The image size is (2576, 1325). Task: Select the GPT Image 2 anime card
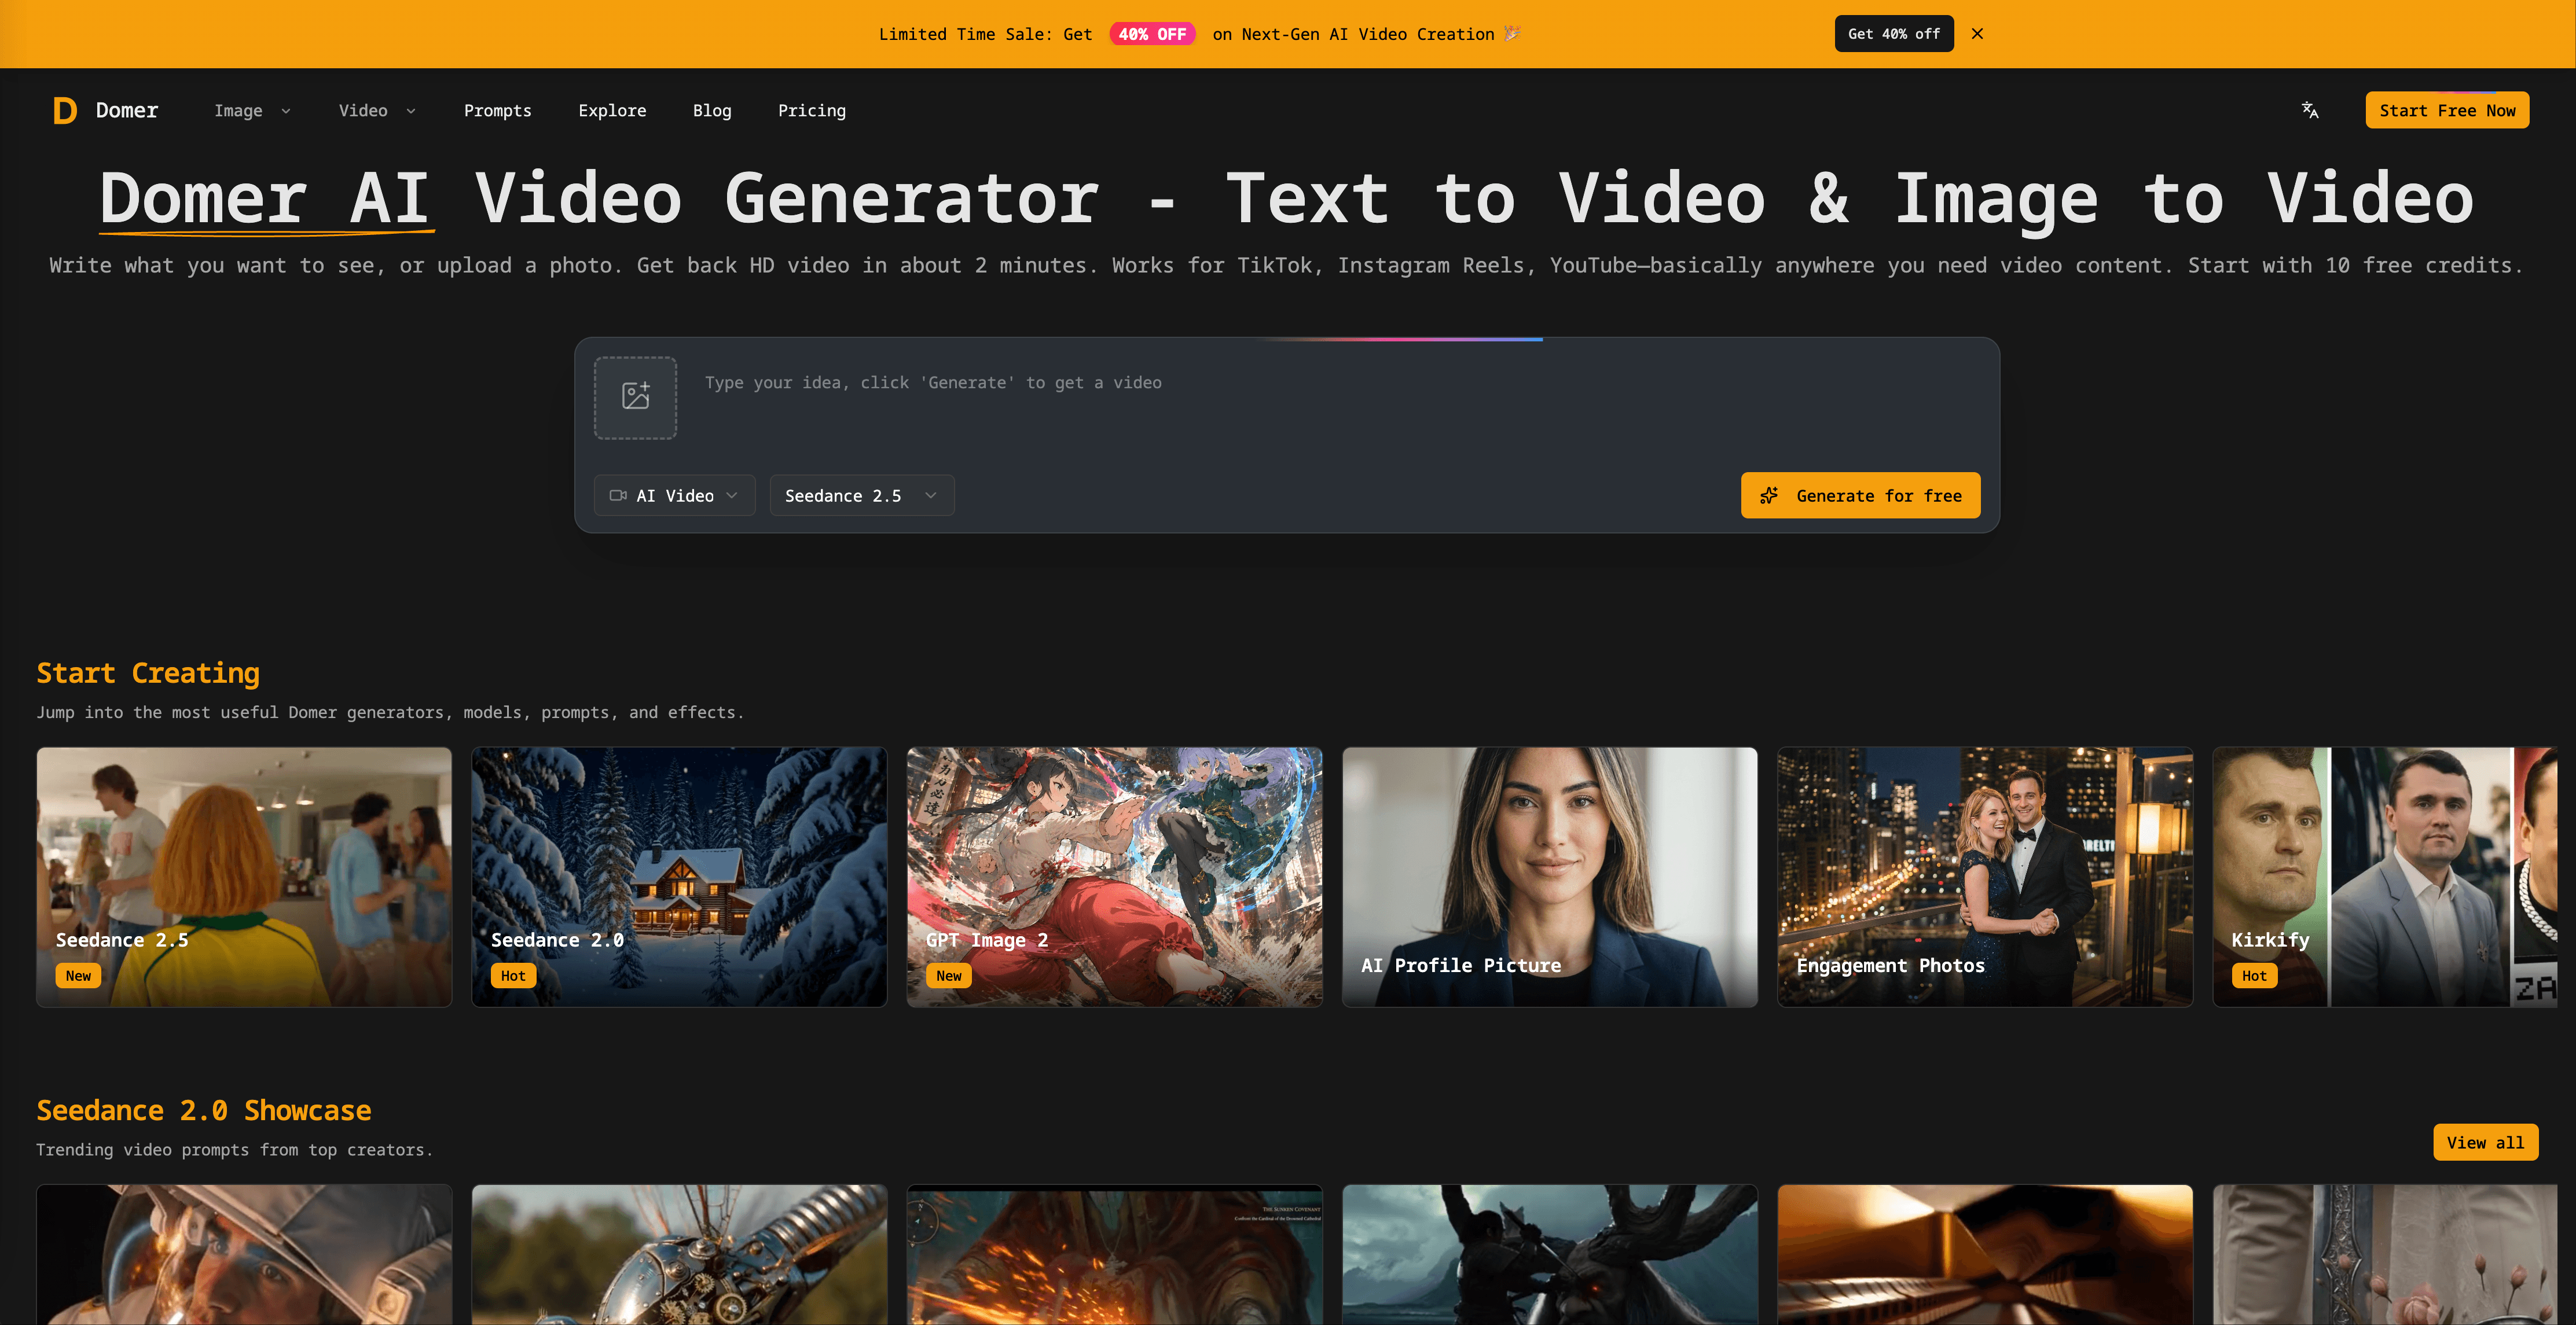1114,877
